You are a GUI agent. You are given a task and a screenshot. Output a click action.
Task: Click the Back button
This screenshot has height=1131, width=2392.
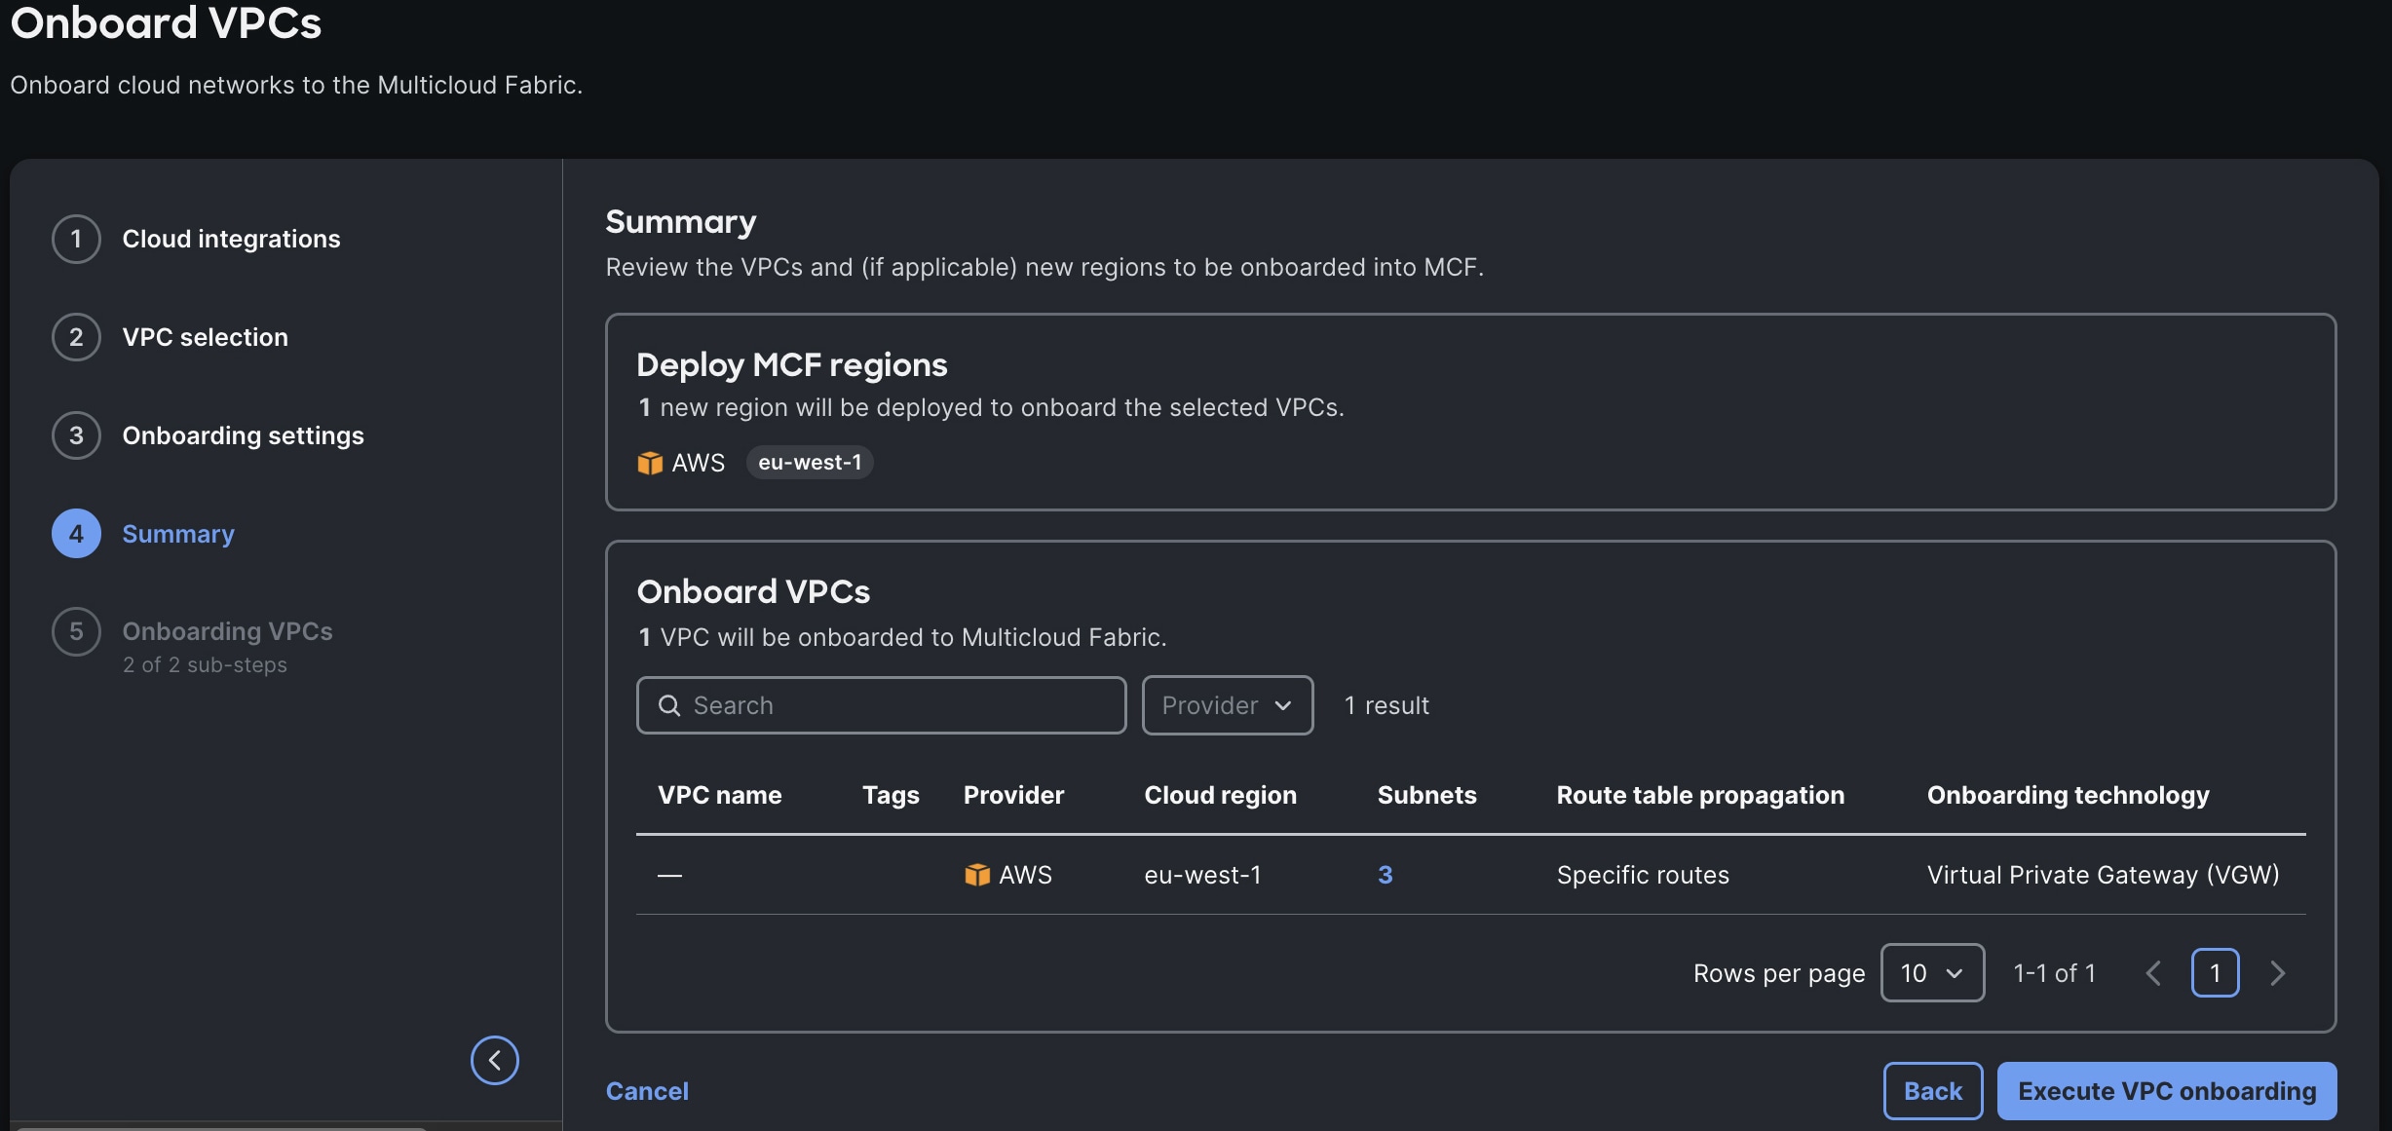tap(1933, 1091)
